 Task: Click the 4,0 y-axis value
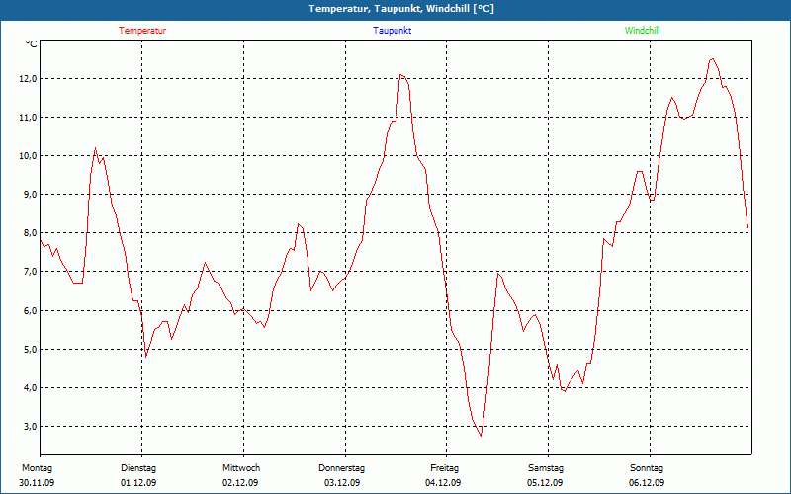pos(30,387)
